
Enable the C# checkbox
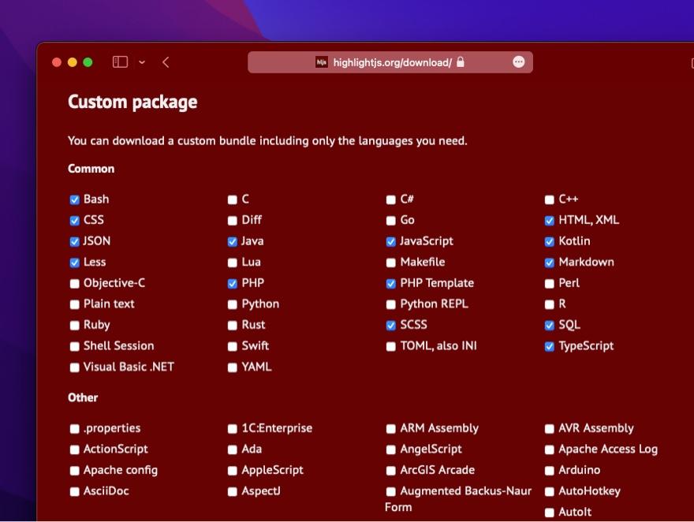391,200
